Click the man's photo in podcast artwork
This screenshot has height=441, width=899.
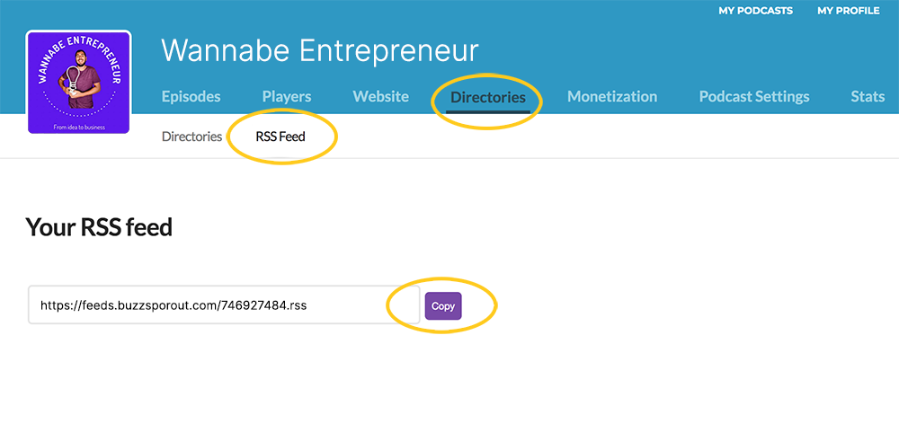79,83
